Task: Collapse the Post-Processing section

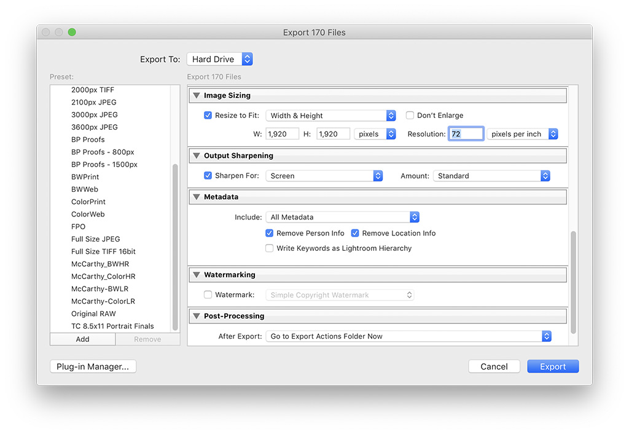Action: (x=197, y=317)
